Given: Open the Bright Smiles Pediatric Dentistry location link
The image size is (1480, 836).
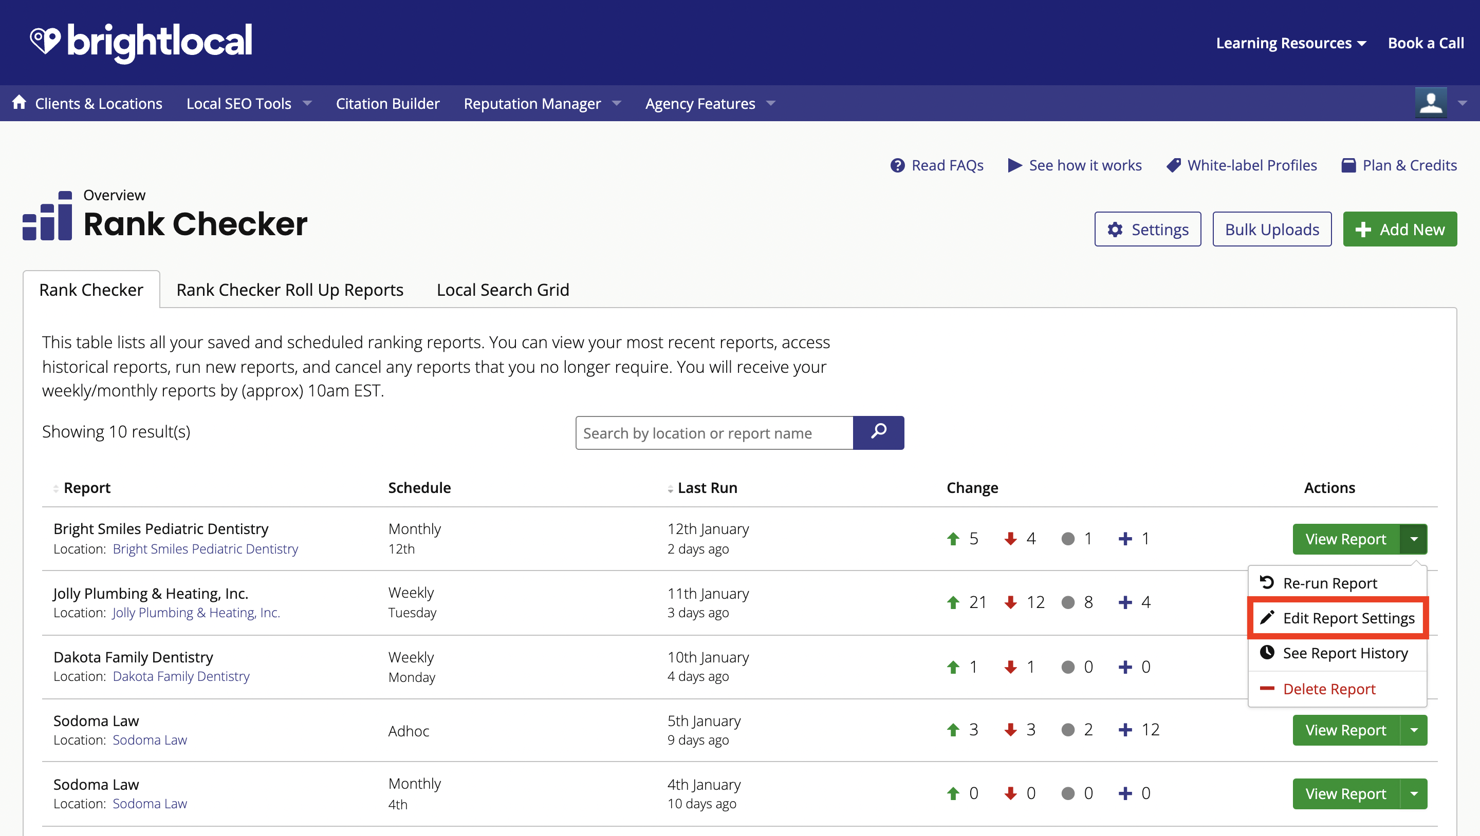Looking at the screenshot, I should click(x=205, y=549).
